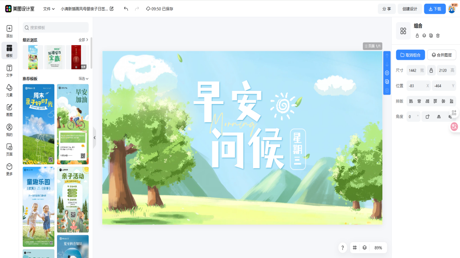Toggle aspect ratio lock between width and height
This screenshot has width=460, height=258.
pos(431,70)
